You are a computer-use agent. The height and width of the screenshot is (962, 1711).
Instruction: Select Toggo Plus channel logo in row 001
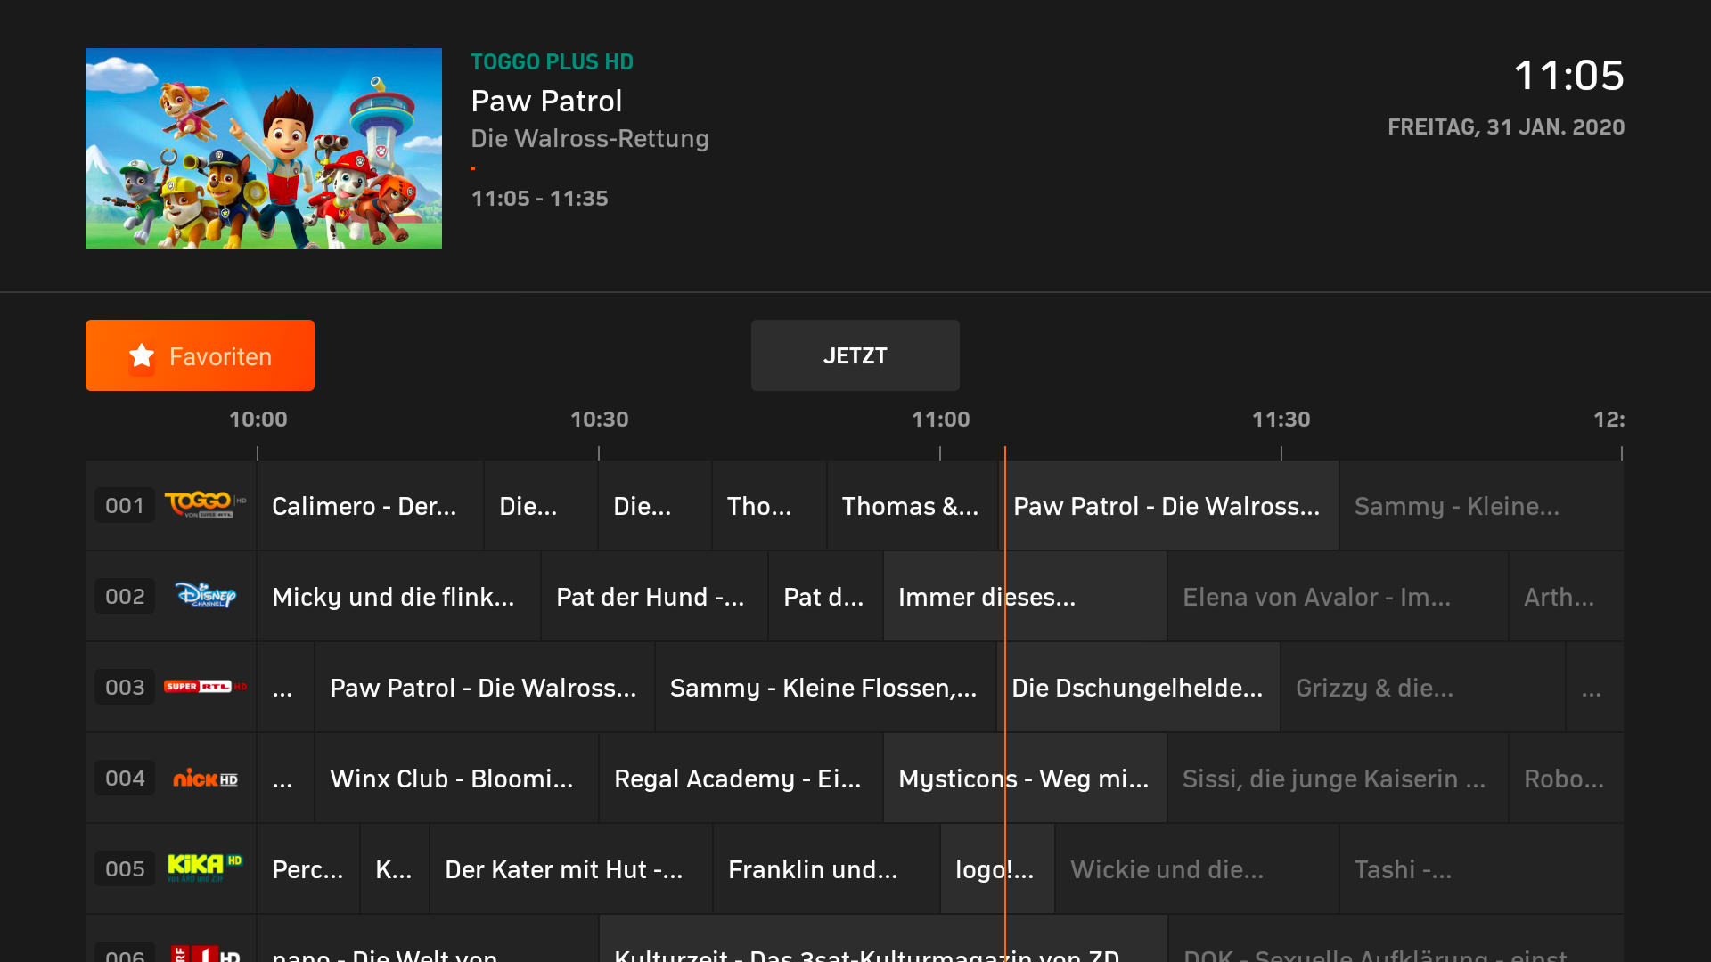[205, 505]
